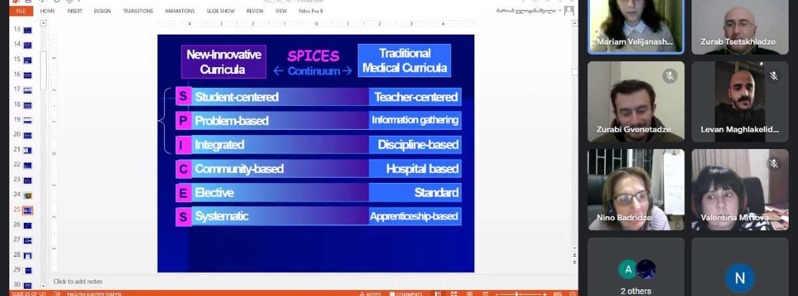
Task: Select slide 21 thumbnail
Action: [28, 150]
